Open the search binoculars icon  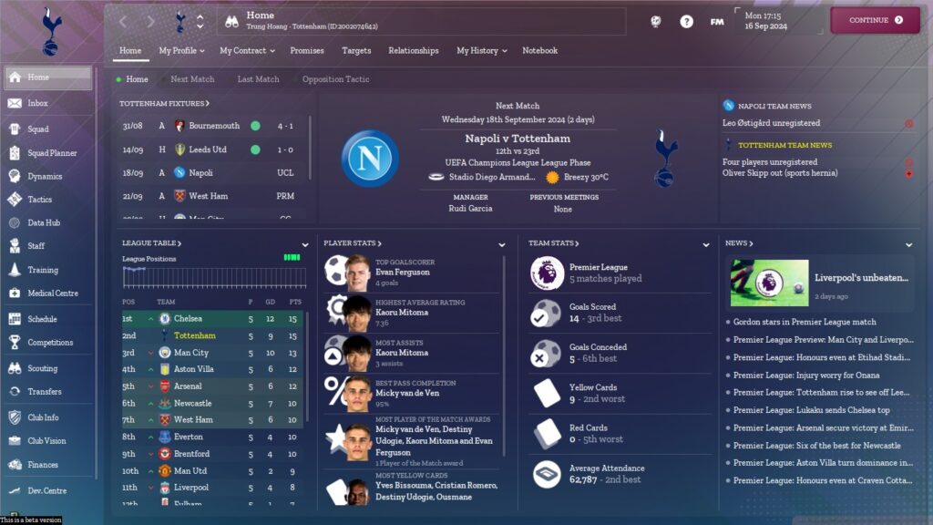(231, 22)
